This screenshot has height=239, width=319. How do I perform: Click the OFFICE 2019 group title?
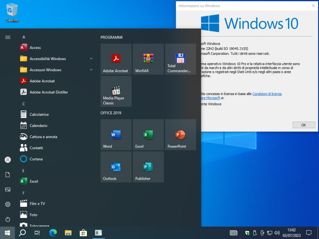point(111,113)
